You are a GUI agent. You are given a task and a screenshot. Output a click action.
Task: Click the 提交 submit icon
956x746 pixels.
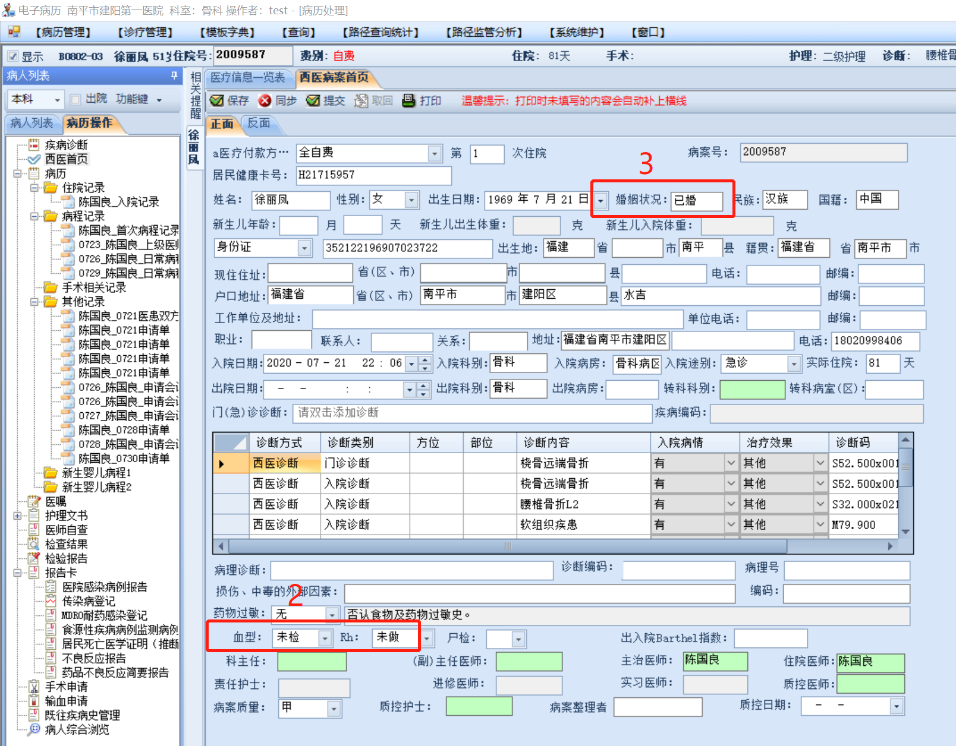[x=313, y=100]
